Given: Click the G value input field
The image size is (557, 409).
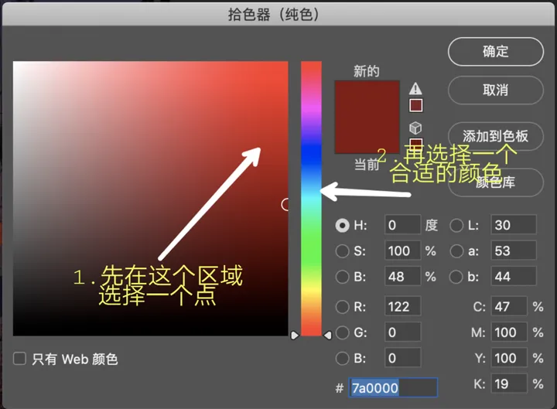Looking at the screenshot, I should pyautogui.click(x=402, y=332).
